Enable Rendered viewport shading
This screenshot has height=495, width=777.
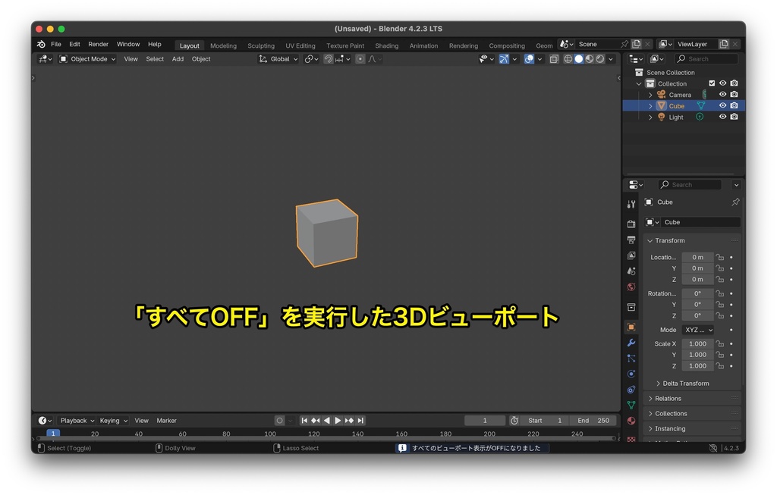[601, 59]
